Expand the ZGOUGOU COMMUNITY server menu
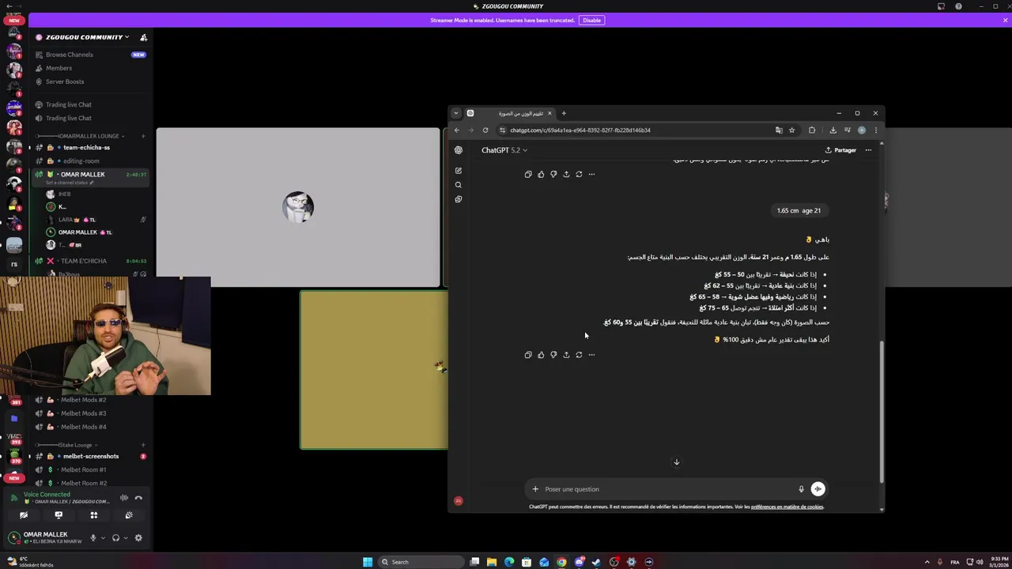This screenshot has height=569, width=1012. [x=87, y=37]
